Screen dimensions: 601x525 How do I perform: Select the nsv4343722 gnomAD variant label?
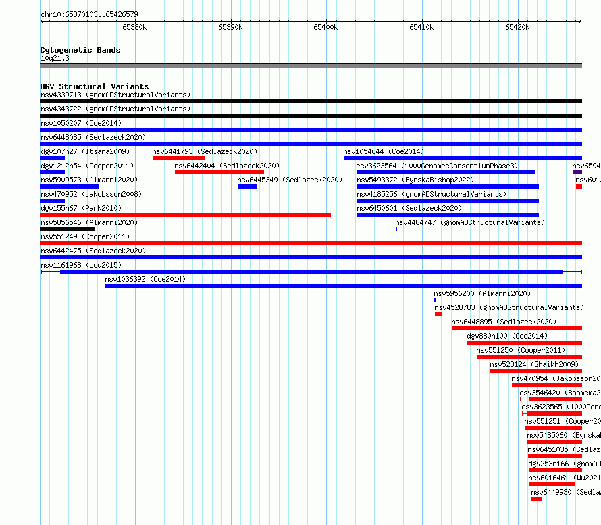coord(115,109)
